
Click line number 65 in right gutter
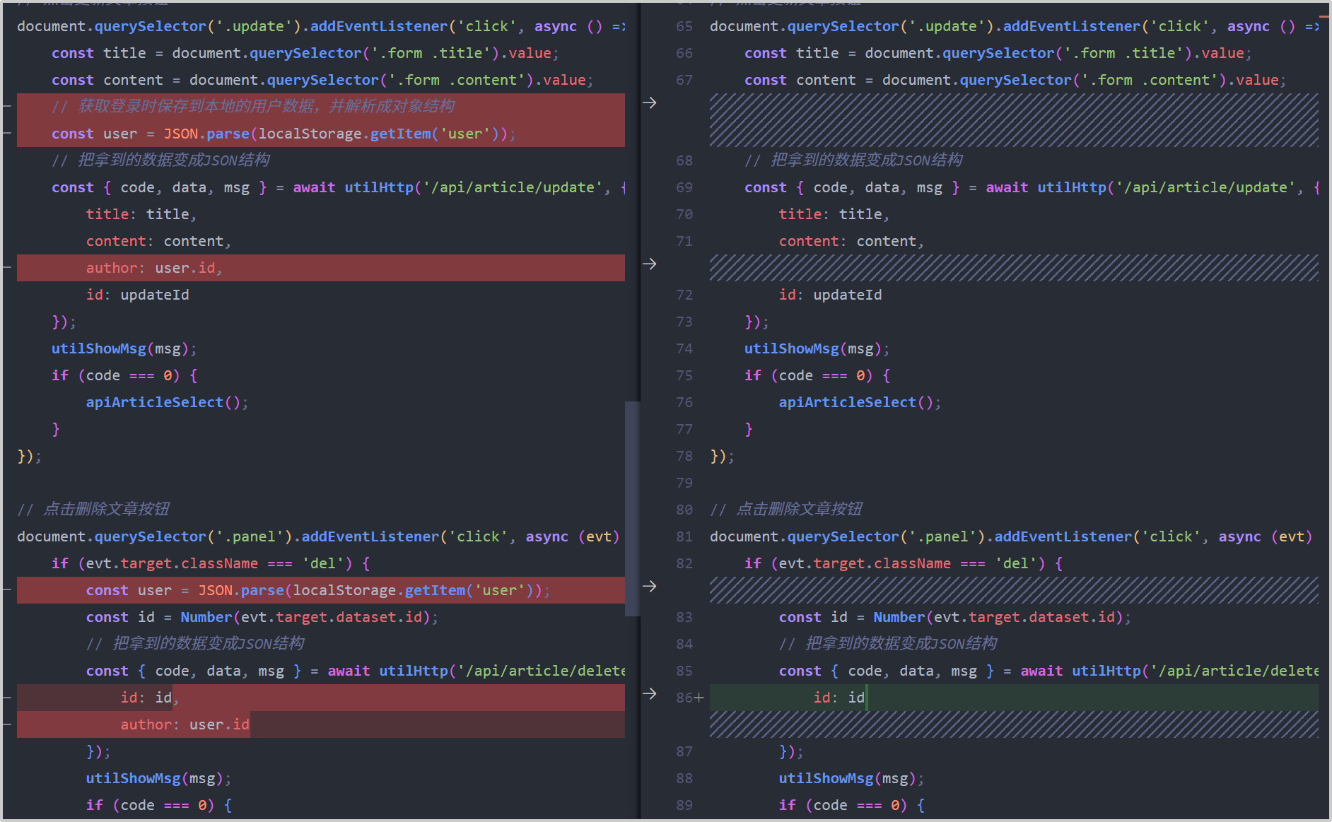(684, 27)
